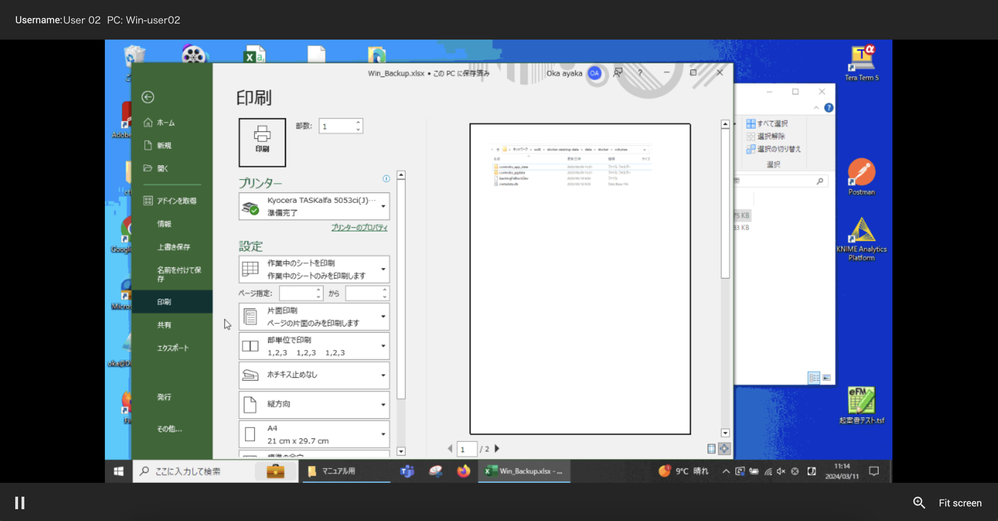This screenshot has width=998, height=521.
Task: Choose 名前を付けて保存 in the sidebar
Action: pyautogui.click(x=178, y=274)
